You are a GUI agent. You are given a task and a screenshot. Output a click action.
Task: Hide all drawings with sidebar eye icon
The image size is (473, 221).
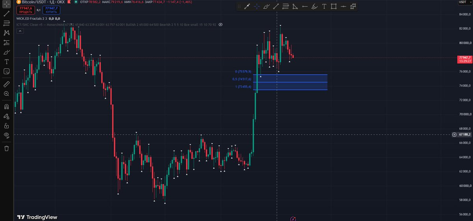6,136
